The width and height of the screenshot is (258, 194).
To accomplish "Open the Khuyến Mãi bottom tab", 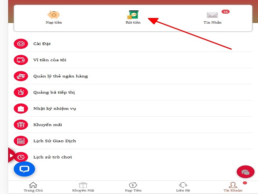I will click(x=83, y=187).
